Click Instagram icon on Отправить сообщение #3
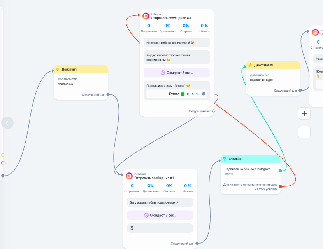 coord(146,16)
